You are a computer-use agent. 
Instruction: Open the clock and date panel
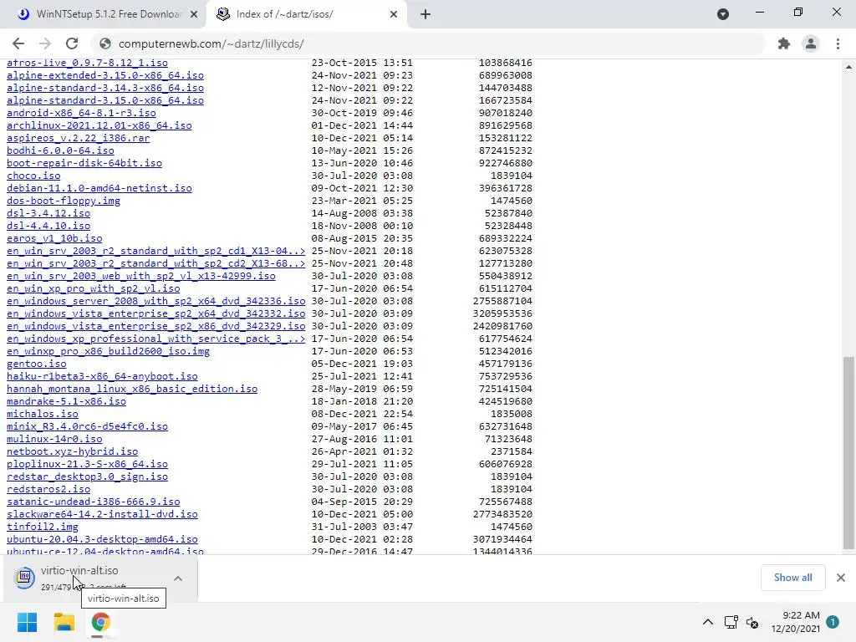pos(796,622)
